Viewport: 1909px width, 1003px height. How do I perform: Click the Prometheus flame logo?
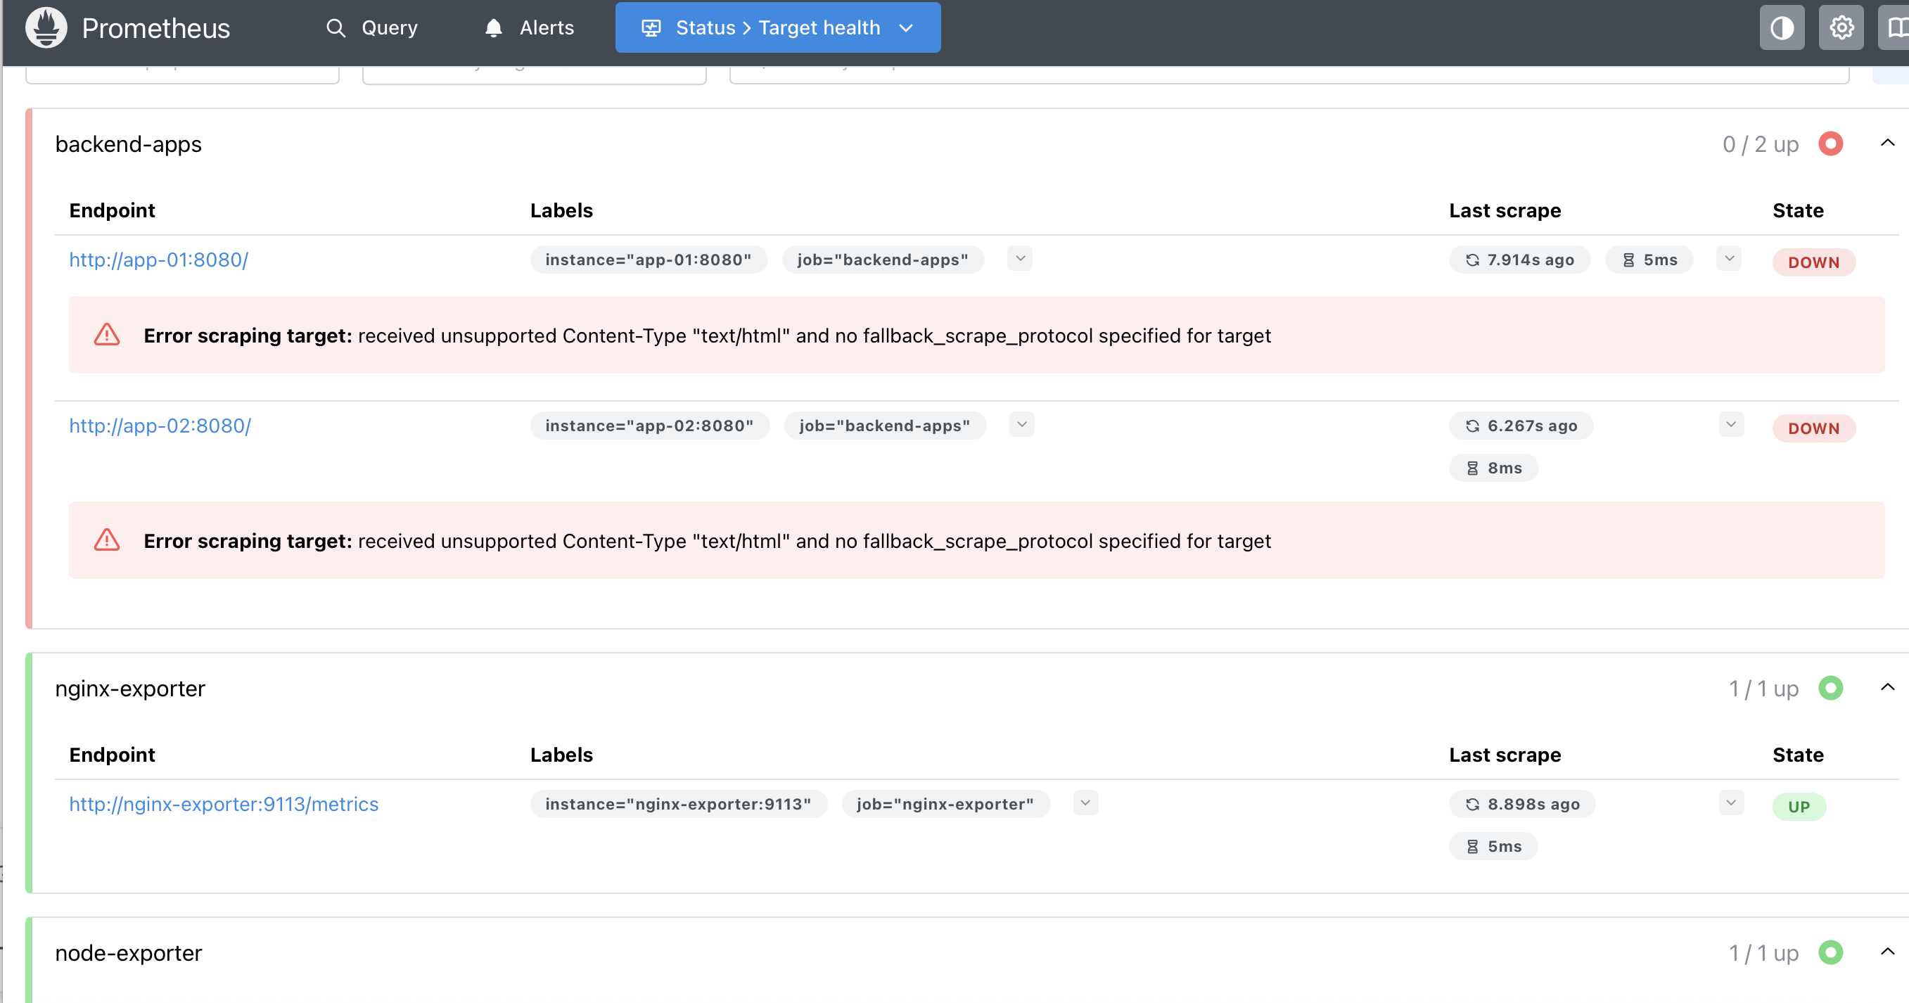coord(46,27)
